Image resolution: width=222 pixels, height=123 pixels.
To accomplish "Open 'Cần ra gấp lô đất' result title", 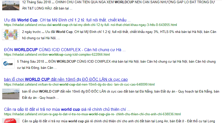I will point(67,109).
